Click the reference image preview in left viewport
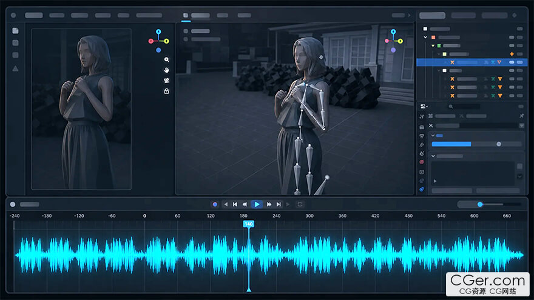The height and width of the screenshot is (300, 534). (81, 109)
